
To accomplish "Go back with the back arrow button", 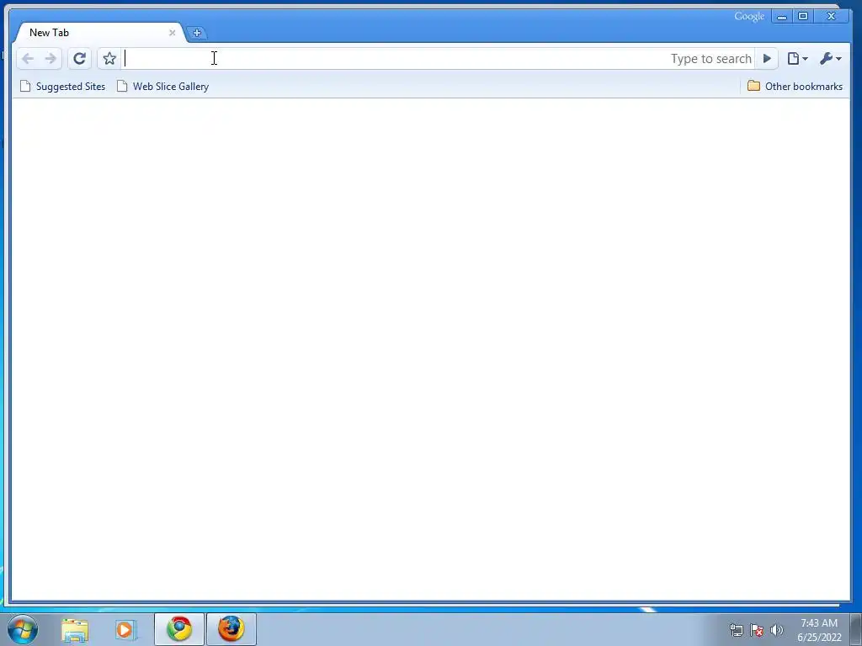I will click(x=28, y=59).
